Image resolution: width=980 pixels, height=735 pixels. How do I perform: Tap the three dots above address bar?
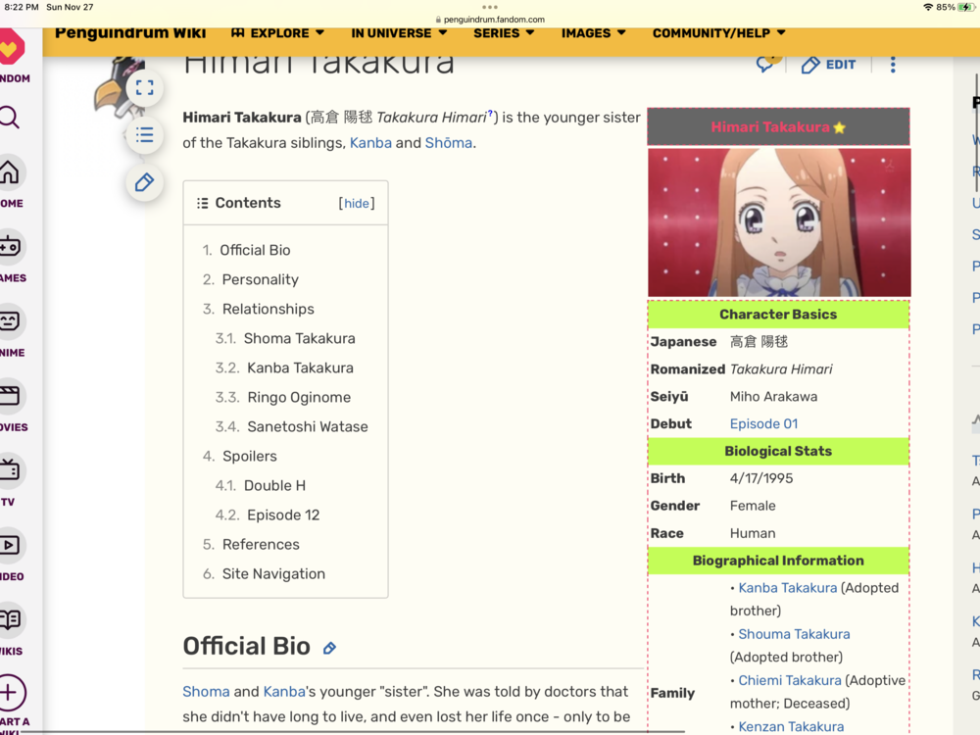click(490, 7)
